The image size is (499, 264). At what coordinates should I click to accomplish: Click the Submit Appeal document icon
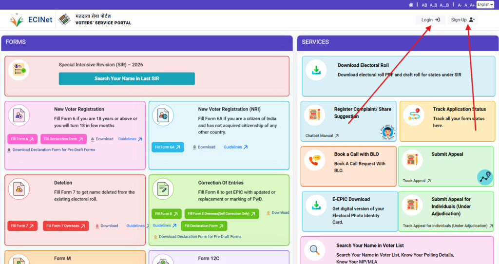412,160
